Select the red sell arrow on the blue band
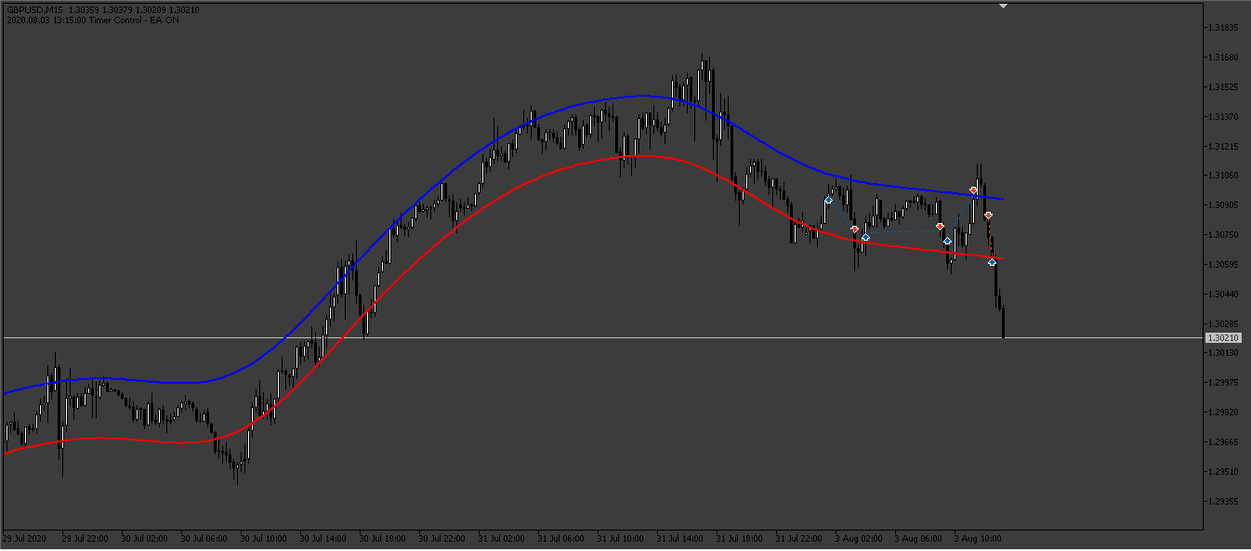Screen dimensions: 1251x551 click(973, 190)
